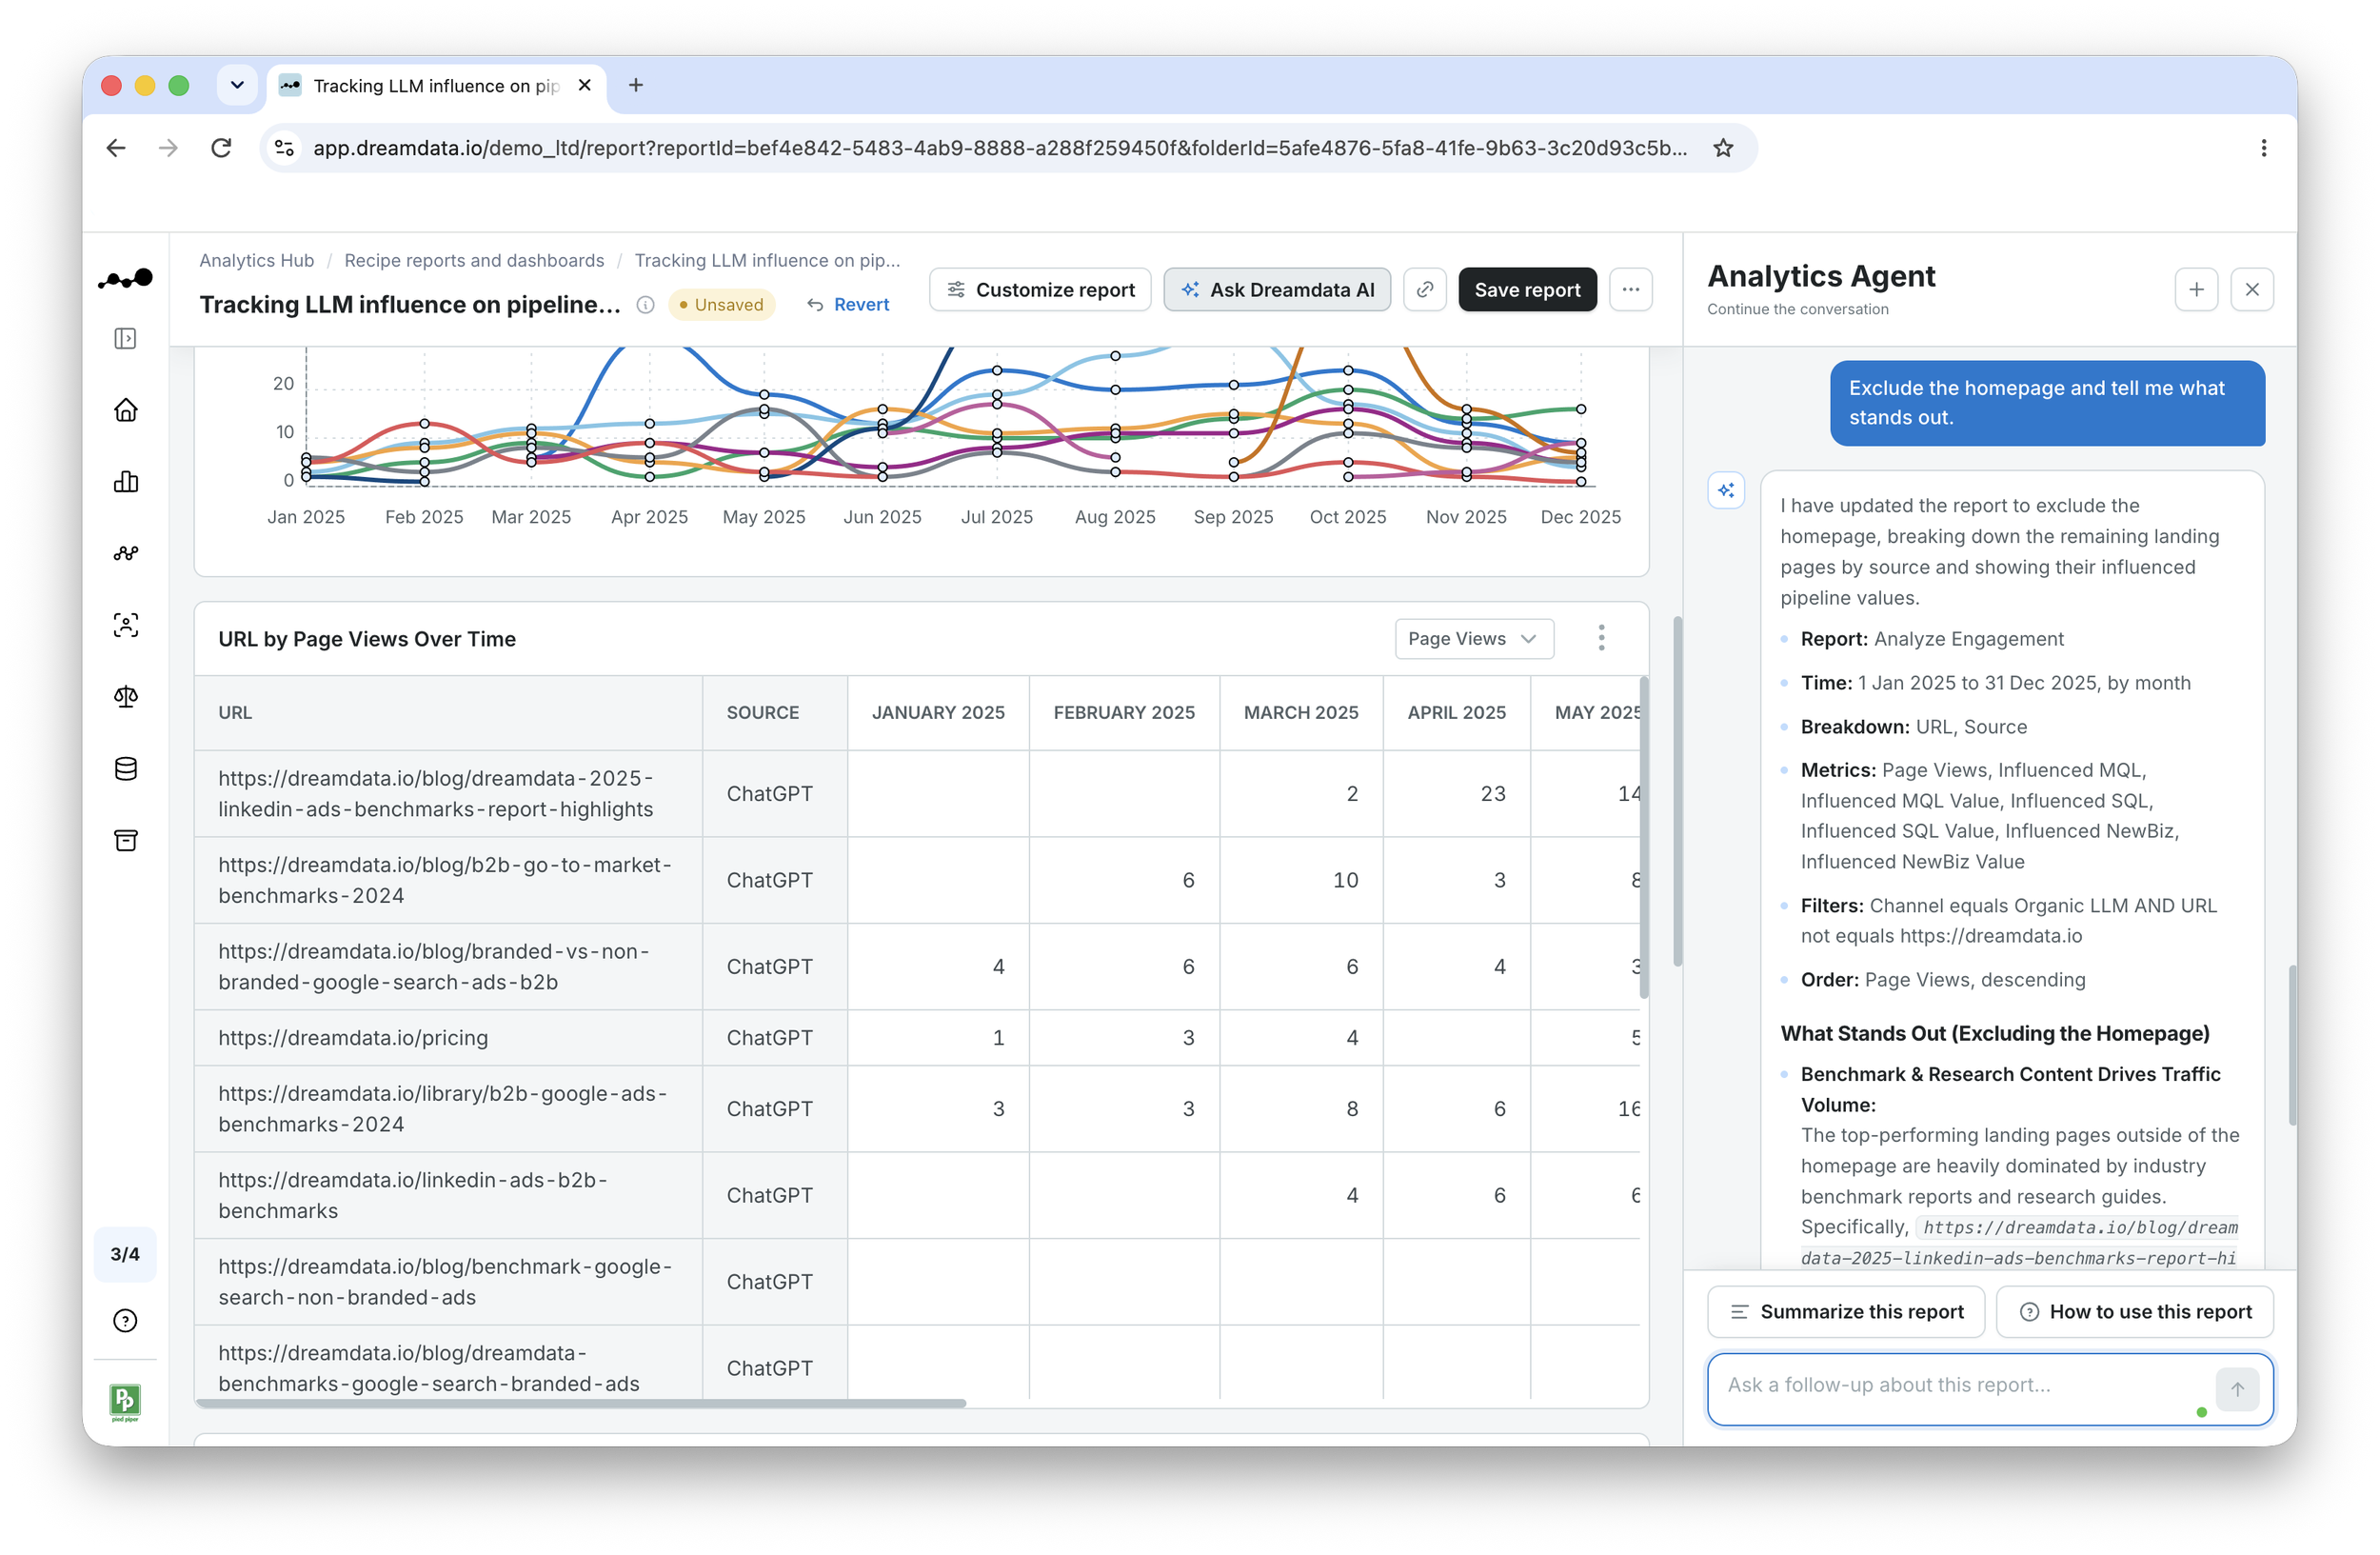Click the Save report button
Image resolution: width=2380 pixels, height=1555 pixels.
[x=1527, y=290]
